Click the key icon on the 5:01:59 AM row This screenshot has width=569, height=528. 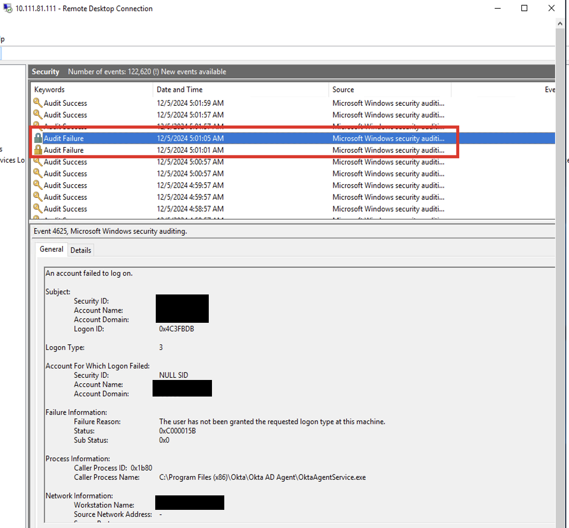point(37,103)
